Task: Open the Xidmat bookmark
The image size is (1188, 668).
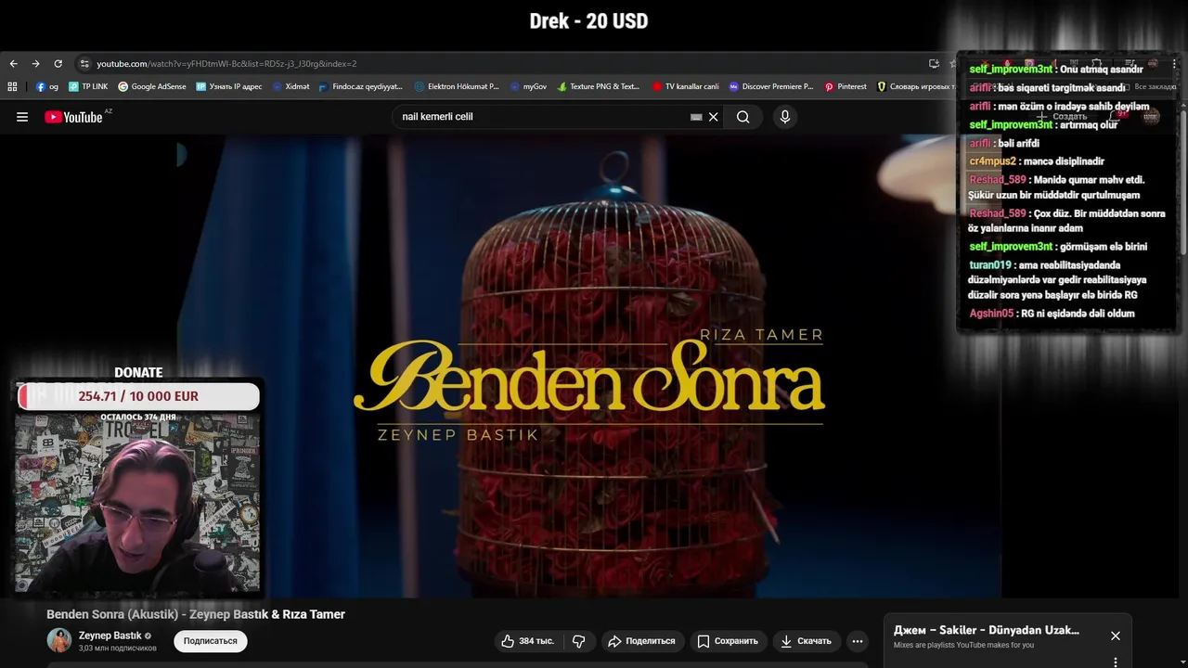Action: (291, 86)
